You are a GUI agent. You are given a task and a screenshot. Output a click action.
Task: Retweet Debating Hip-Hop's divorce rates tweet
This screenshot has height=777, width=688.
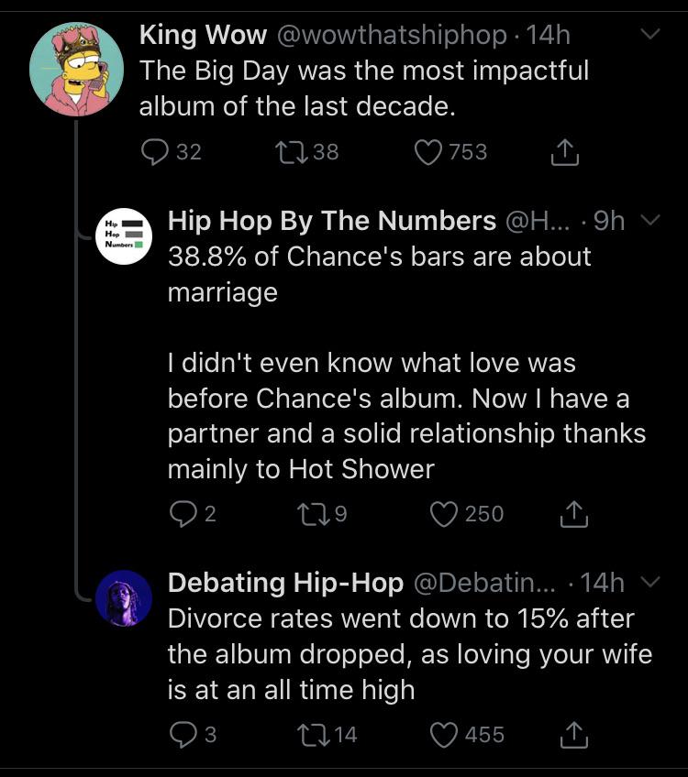click(x=315, y=734)
